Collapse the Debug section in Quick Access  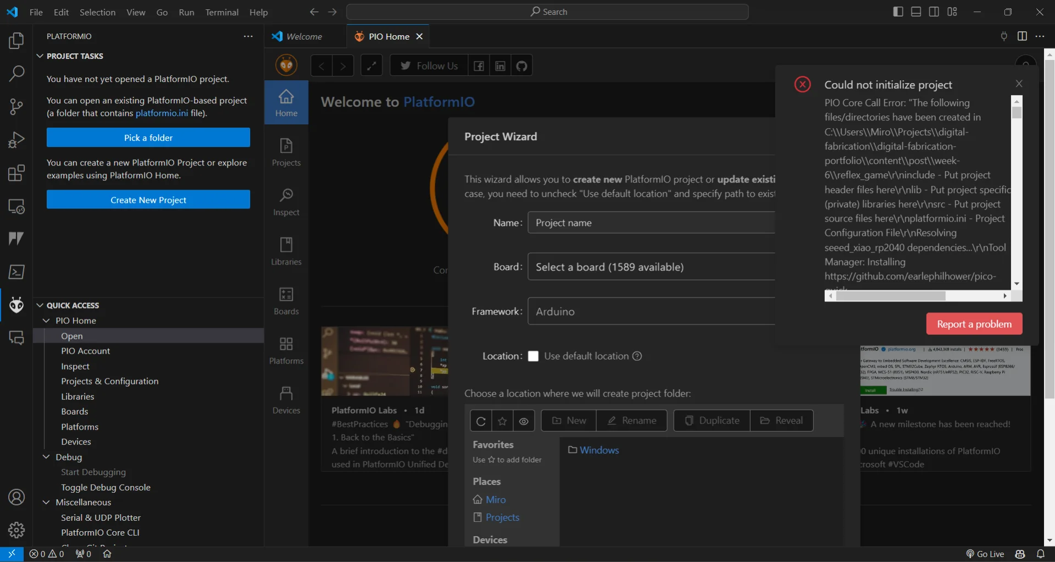click(47, 457)
